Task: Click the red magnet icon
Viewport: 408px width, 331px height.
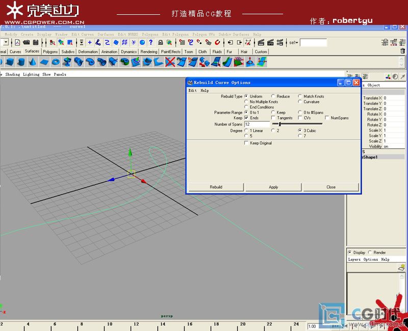Action: tap(217, 42)
